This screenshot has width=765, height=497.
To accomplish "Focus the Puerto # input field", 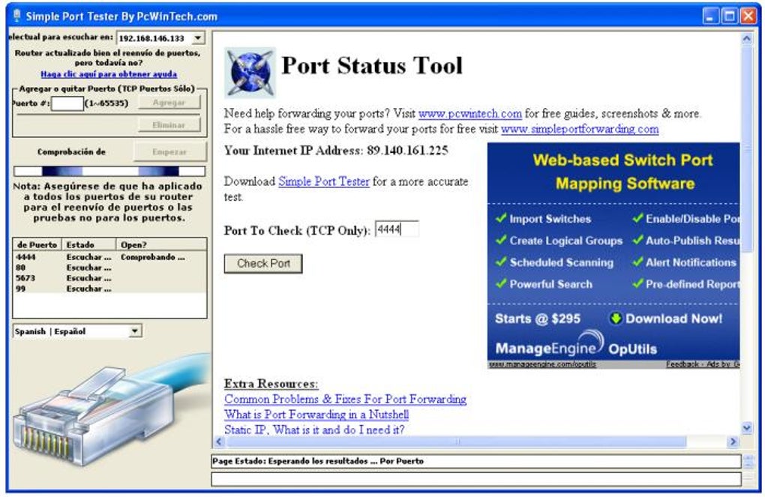I will [x=67, y=103].
